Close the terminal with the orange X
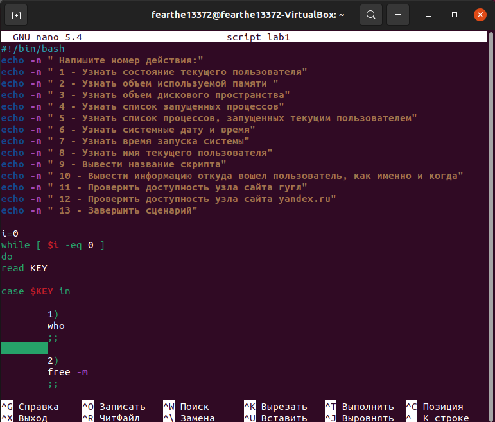 [x=480, y=15]
